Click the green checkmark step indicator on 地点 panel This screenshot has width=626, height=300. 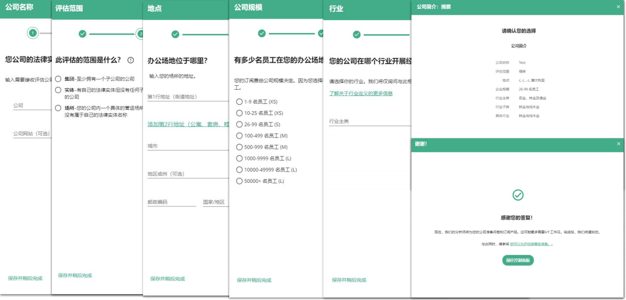click(x=175, y=34)
